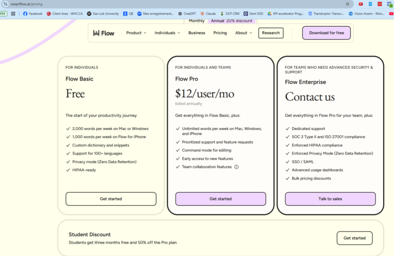The width and height of the screenshot is (394, 256).
Task: Click the Team collaboration features info icon
Action: click(236, 167)
